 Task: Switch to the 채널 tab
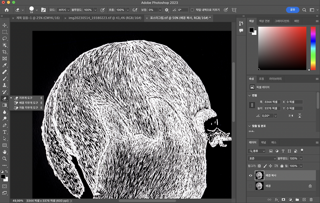pyautogui.click(x=263, y=142)
